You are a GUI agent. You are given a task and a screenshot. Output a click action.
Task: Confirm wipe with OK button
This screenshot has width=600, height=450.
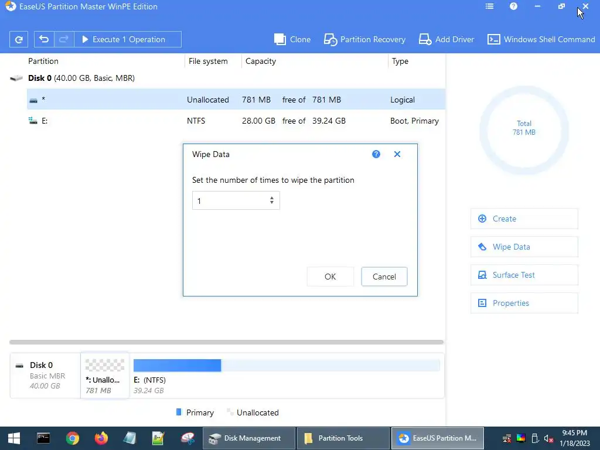(x=330, y=277)
